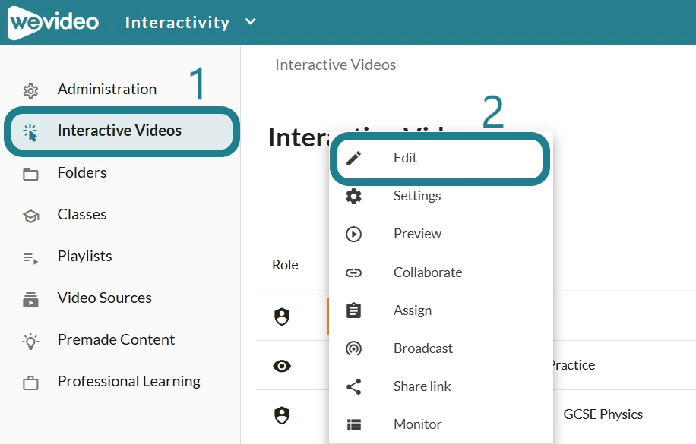Click the Premade Content lightbulb icon
The image size is (696, 444).
click(30, 341)
